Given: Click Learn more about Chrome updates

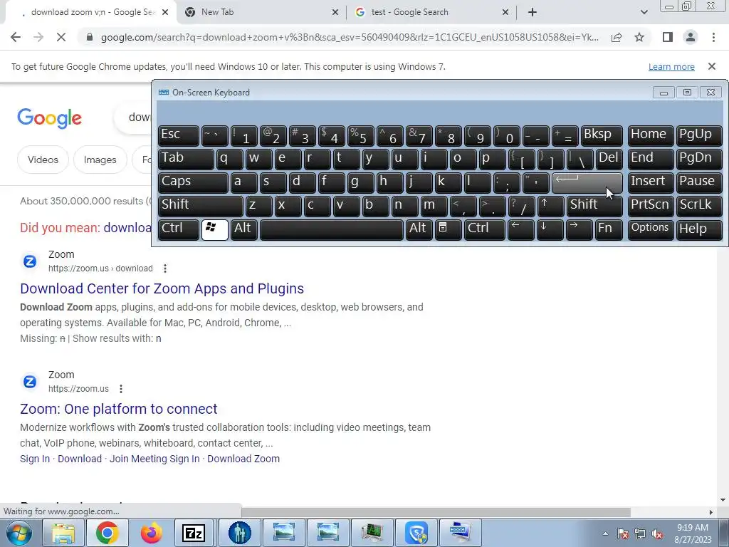Looking at the screenshot, I should coord(671,66).
